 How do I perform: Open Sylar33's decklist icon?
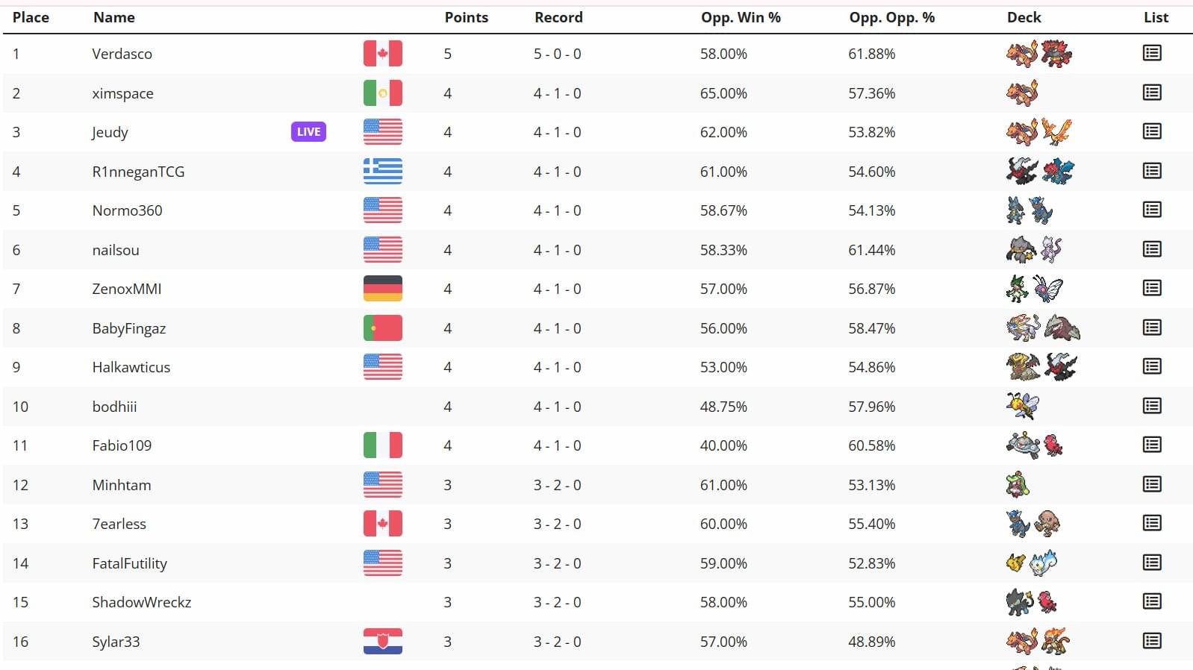(x=1151, y=641)
